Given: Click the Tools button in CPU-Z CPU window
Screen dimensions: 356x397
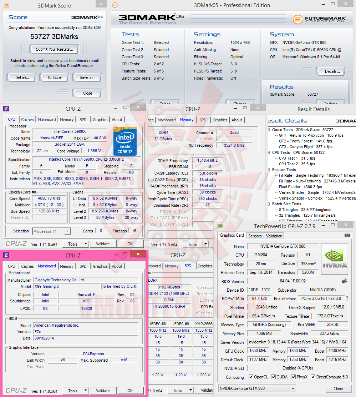Looking at the screenshot, I should tap(73, 244).
